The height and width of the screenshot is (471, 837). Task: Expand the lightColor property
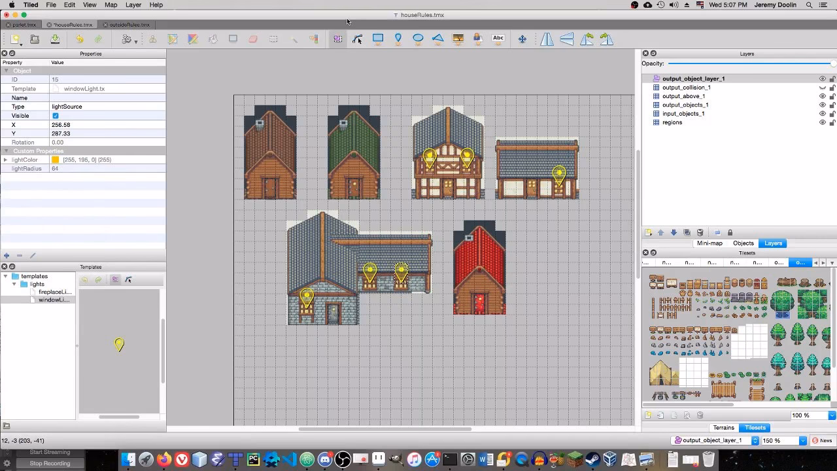(5, 160)
